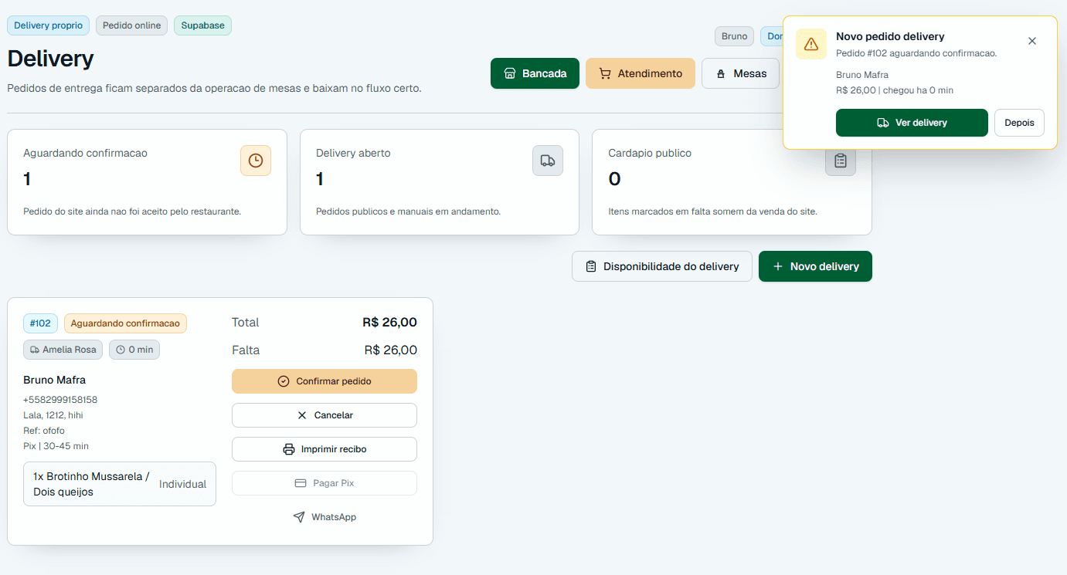
Task: Confirm the order with Confirmar pedido
Action: click(325, 381)
